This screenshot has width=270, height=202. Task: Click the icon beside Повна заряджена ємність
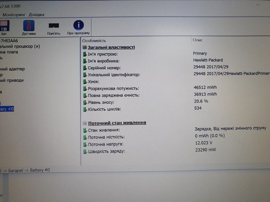[x=85, y=95]
